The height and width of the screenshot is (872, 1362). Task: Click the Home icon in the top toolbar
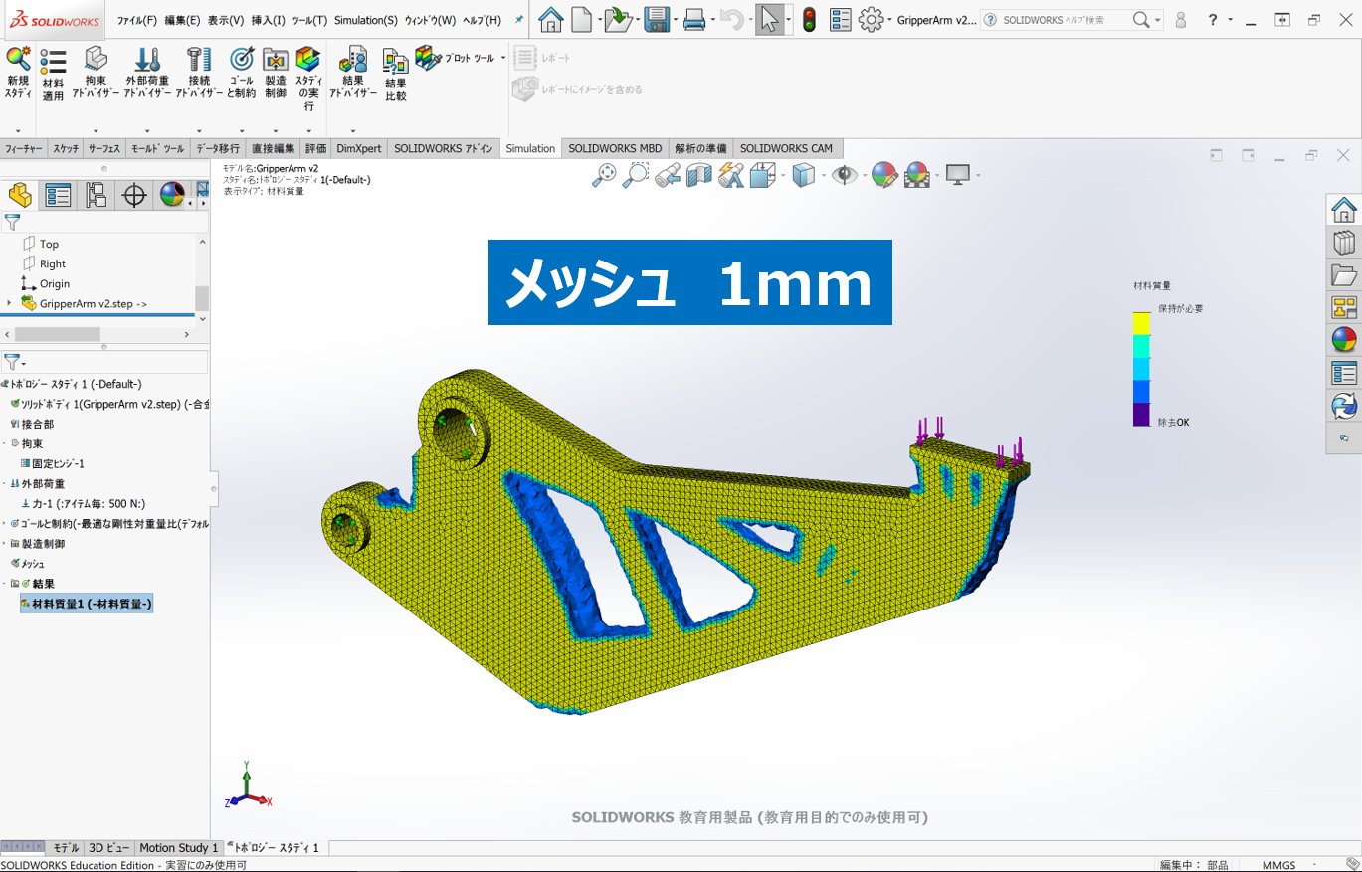point(551,19)
